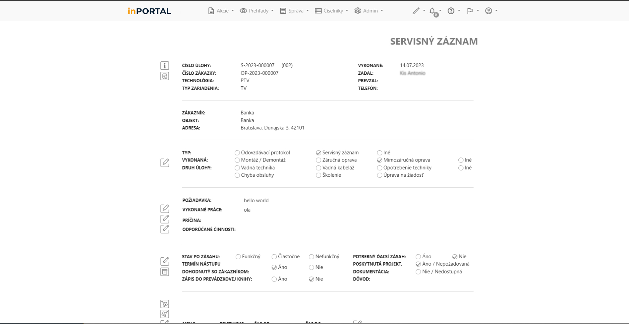Select Záručná oprava option
Image resolution: width=629 pixels, height=324 pixels.
point(318,160)
